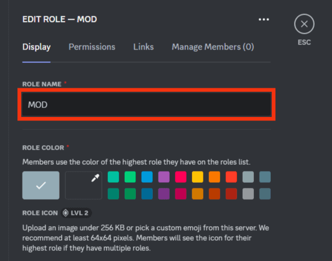The image size is (332, 261).
Task: Choose the bright red color swatch
Action: [x=231, y=177]
